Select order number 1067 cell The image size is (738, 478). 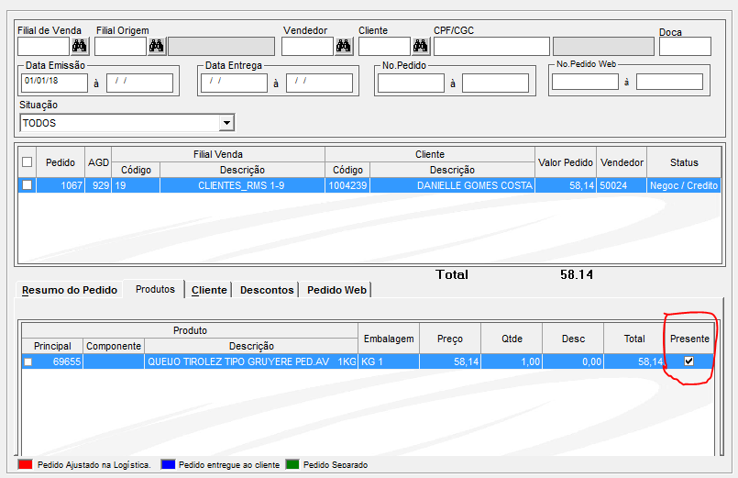click(61, 185)
